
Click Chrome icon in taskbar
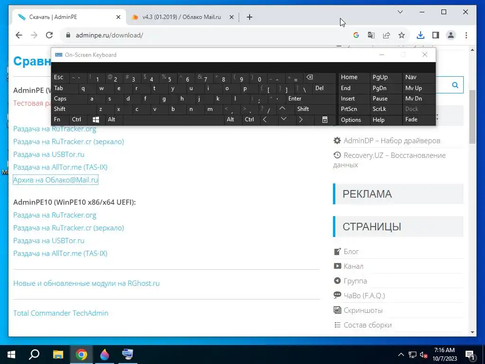click(81, 355)
